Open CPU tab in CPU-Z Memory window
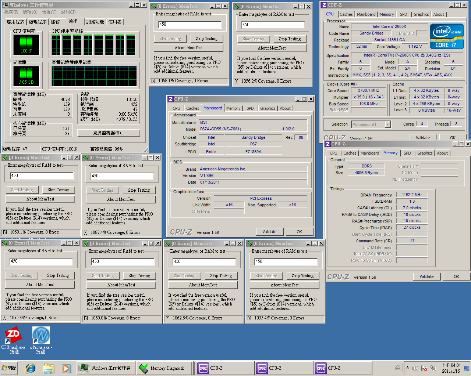The image size is (471, 376). point(333,153)
